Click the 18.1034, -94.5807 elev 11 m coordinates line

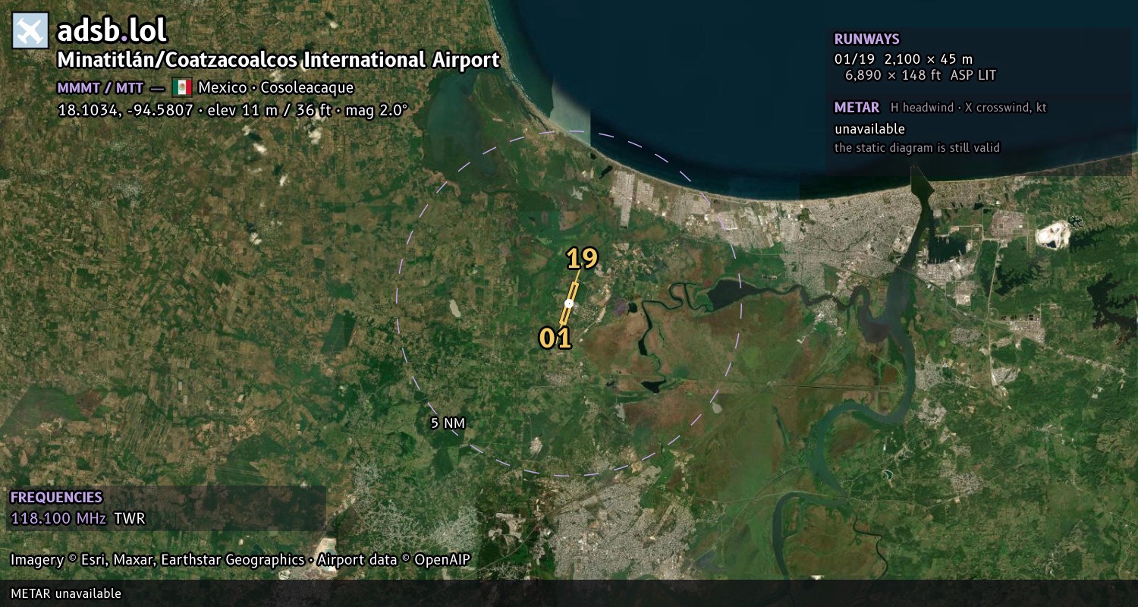tap(233, 110)
